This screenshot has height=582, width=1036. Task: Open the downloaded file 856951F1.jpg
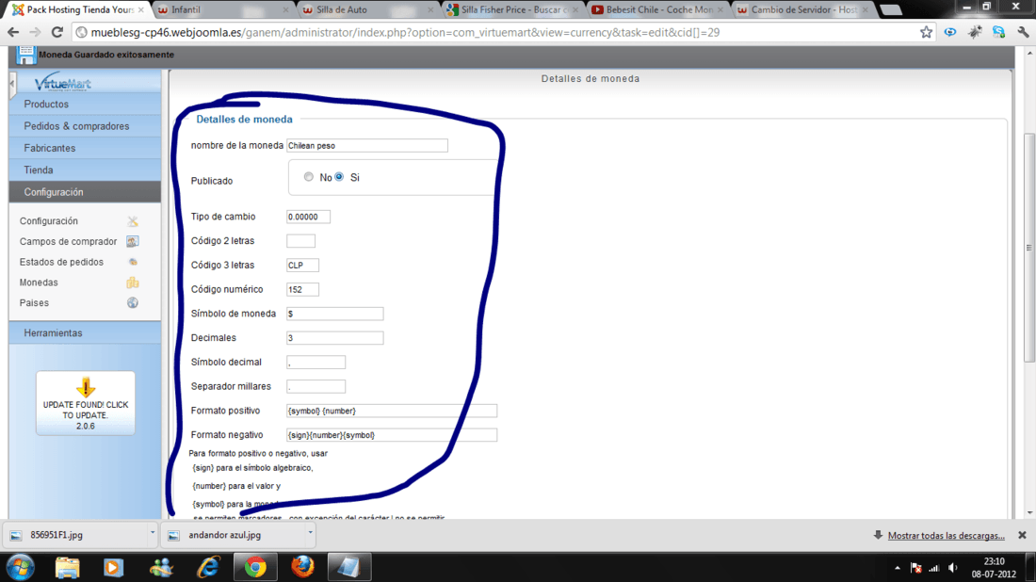[x=79, y=535]
